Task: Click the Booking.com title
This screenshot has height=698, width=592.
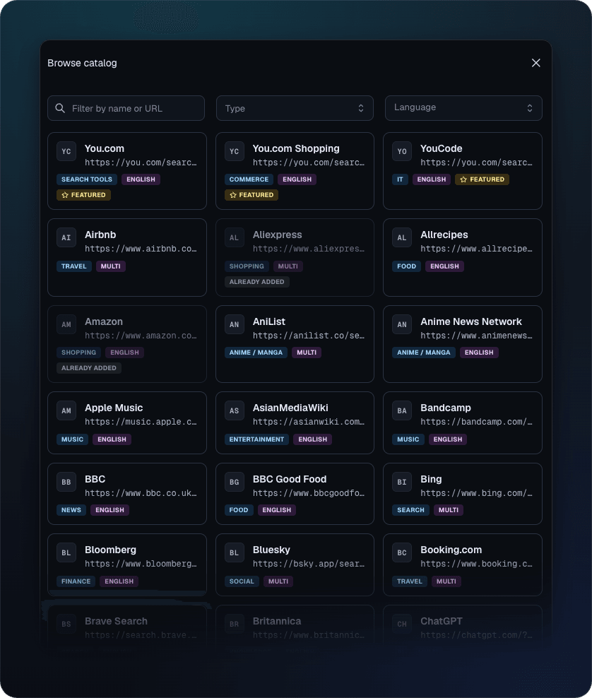Action: click(x=451, y=550)
